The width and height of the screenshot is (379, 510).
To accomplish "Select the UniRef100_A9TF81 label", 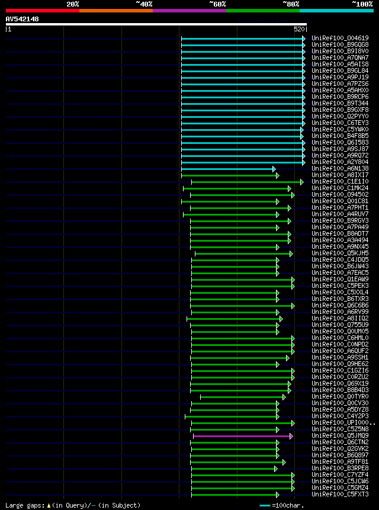I will point(340,461).
